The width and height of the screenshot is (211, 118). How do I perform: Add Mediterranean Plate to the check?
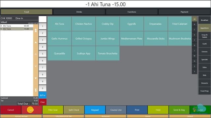point(132,39)
